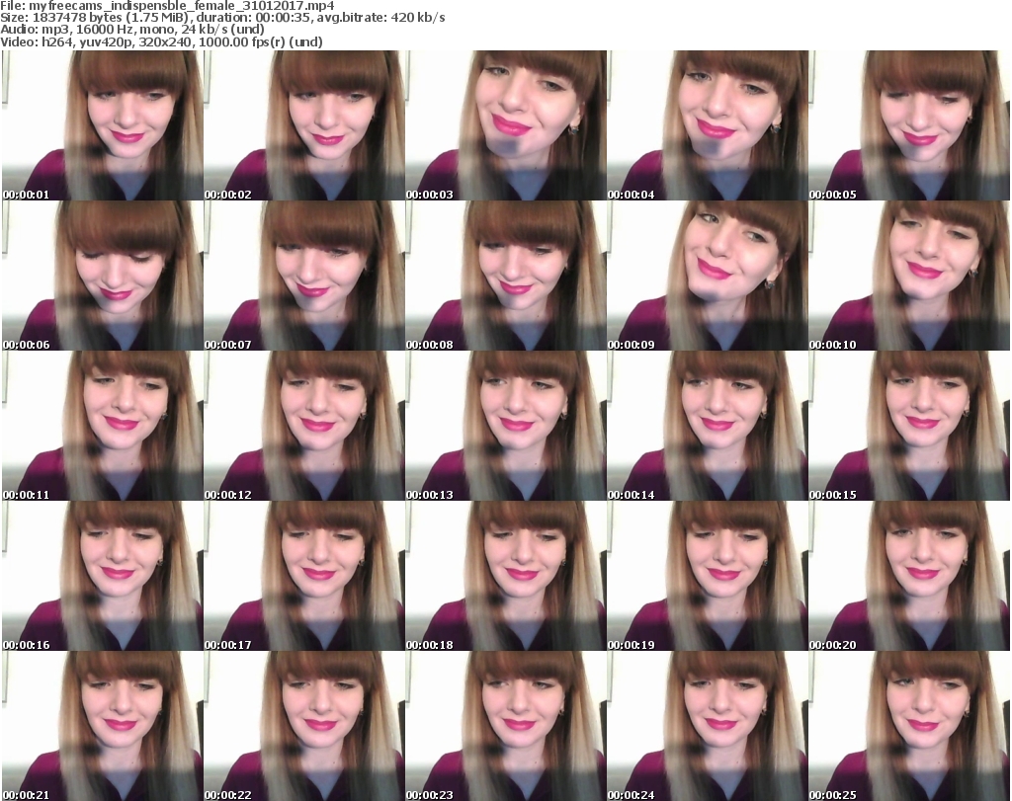Open the thumbnail labeled 00:00:05
The height and width of the screenshot is (801, 1012).
(908, 125)
